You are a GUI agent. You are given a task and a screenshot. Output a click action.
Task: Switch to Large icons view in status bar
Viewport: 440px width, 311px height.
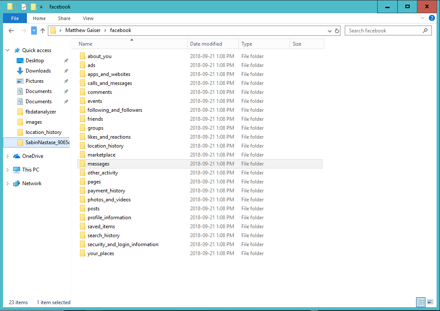pos(430,302)
